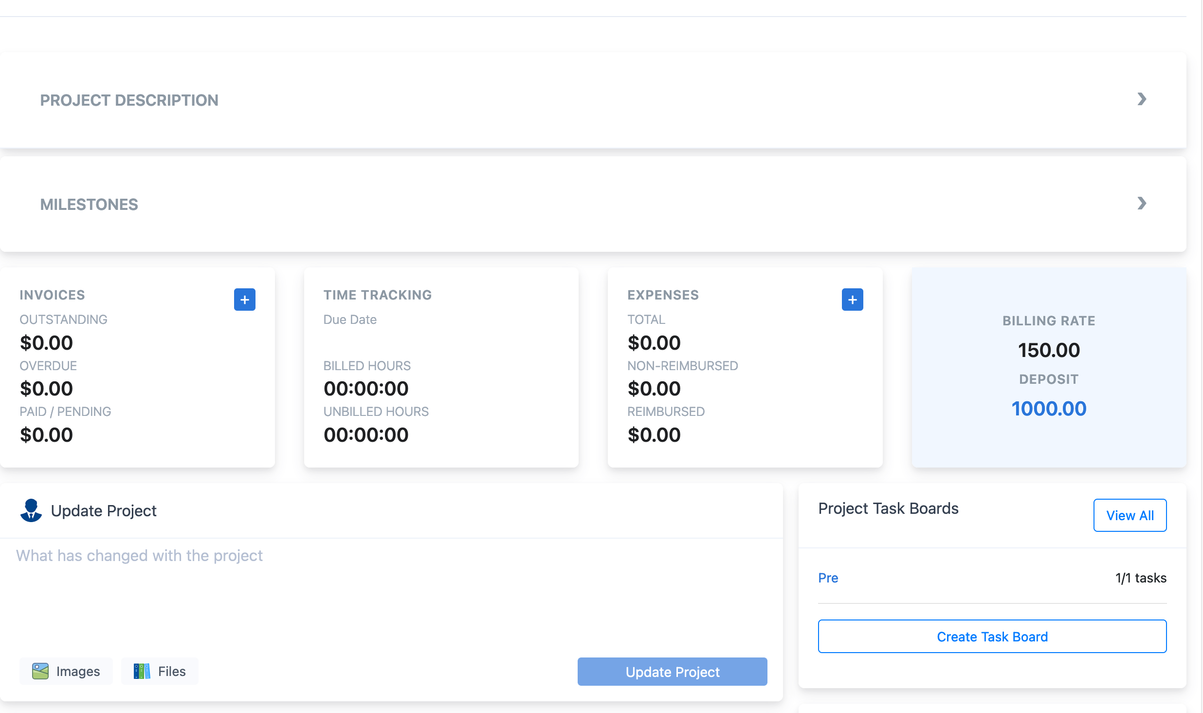This screenshot has height=713, width=1203.
Task: Click the Time Tracking card heading
Action: coord(377,295)
